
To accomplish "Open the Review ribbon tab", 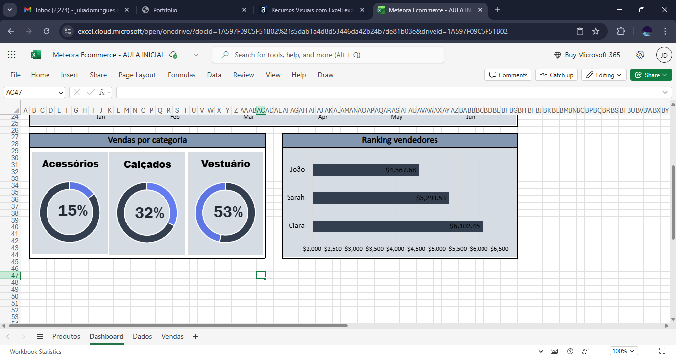I will tap(243, 75).
